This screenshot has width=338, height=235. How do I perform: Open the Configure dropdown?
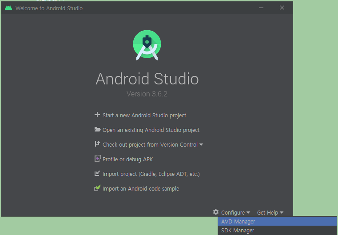point(235,213)
